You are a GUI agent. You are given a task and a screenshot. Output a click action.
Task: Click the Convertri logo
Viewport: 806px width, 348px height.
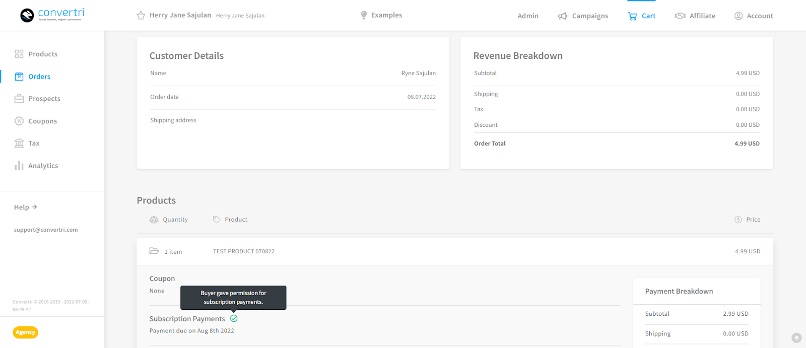[52, 15]
